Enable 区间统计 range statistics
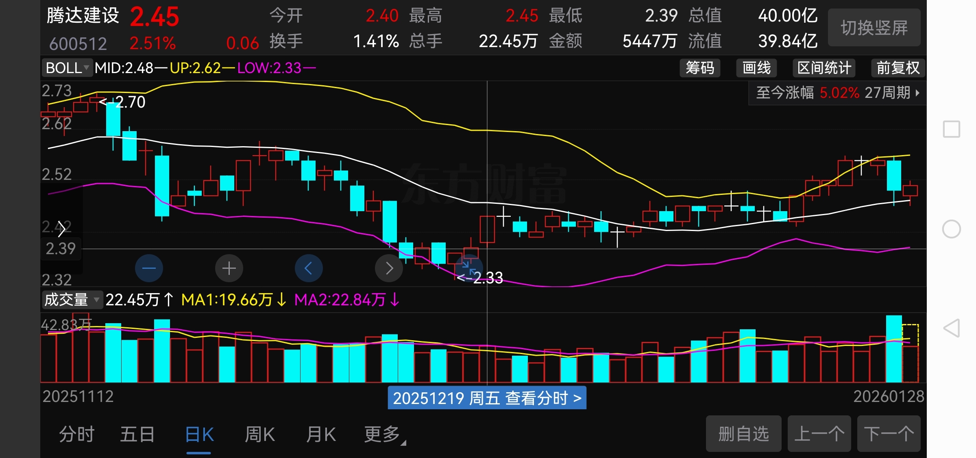Image resolution: width=976 pixels, height=458 pixels. tap(824, 68)
